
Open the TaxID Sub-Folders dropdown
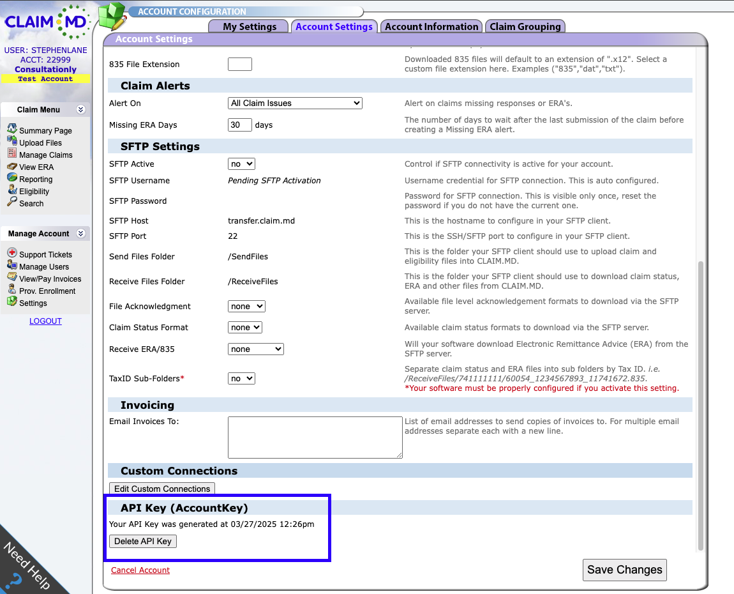(x=241, y=379)
